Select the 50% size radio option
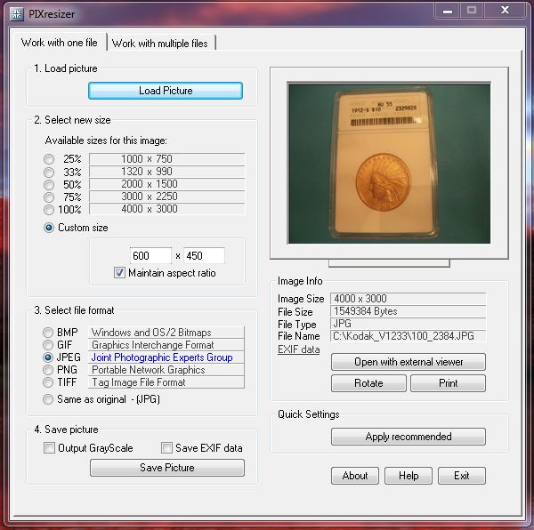Image resolution: width=534 pixels, height=530 pixels. coord(49,185)
